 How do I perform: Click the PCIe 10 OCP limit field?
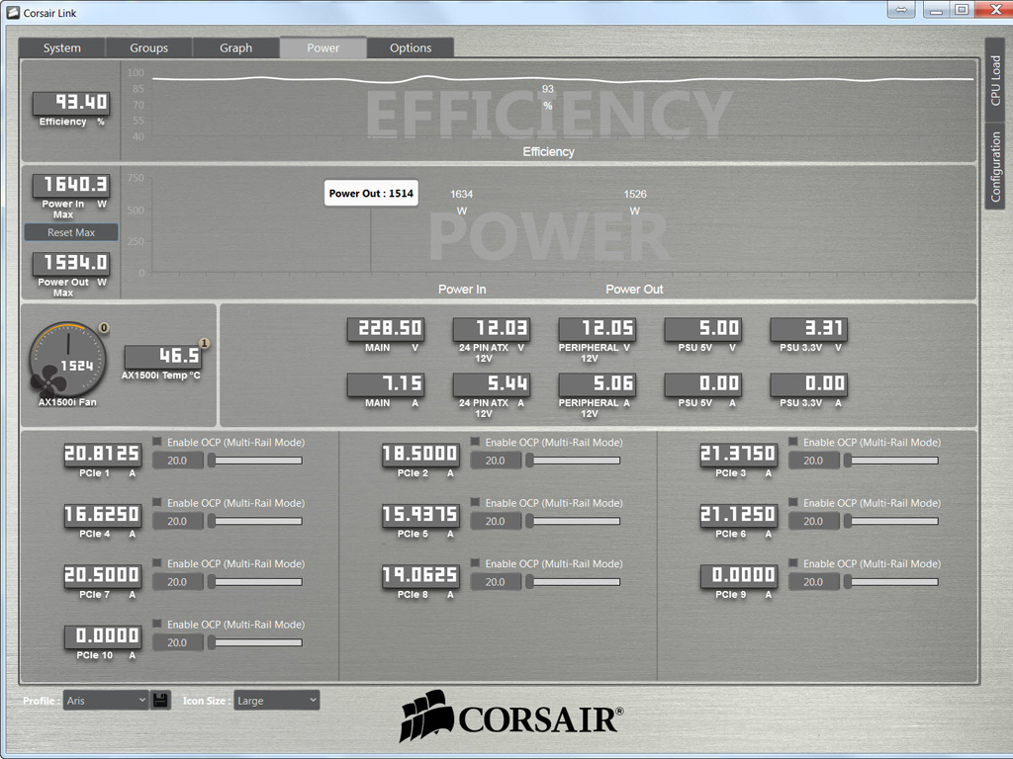tap(178, 642)
